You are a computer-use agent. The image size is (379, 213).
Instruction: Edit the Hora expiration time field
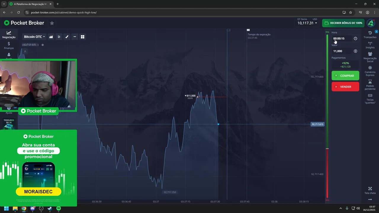pos(345,38)
